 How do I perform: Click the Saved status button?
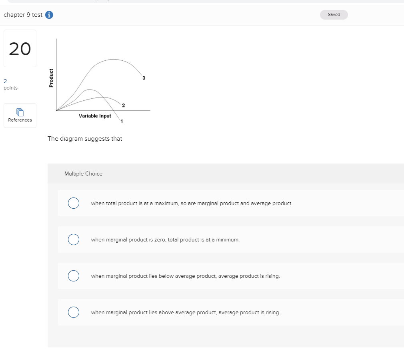[334, 15]
